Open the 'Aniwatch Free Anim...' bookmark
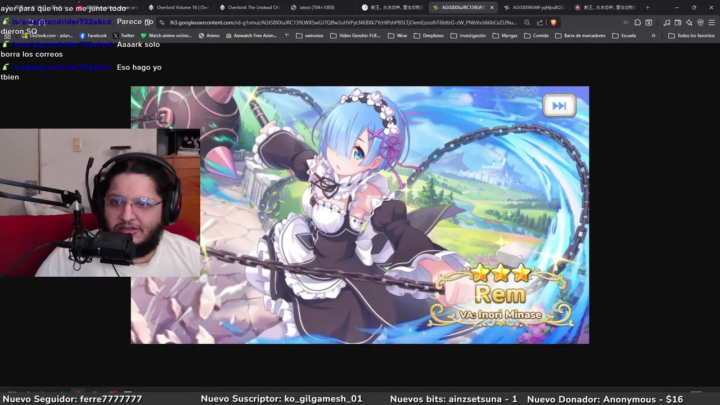The width and height of the screenshot is (720, 405). pos(251,35)
